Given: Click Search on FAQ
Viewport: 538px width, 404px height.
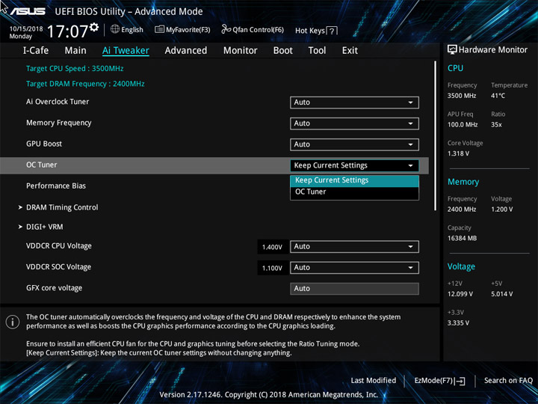Looking at the screenshot, I should [508, 381].
